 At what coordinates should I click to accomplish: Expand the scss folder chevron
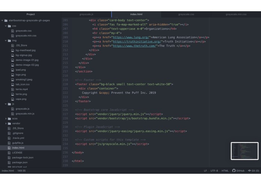click(x=6, y=118)
